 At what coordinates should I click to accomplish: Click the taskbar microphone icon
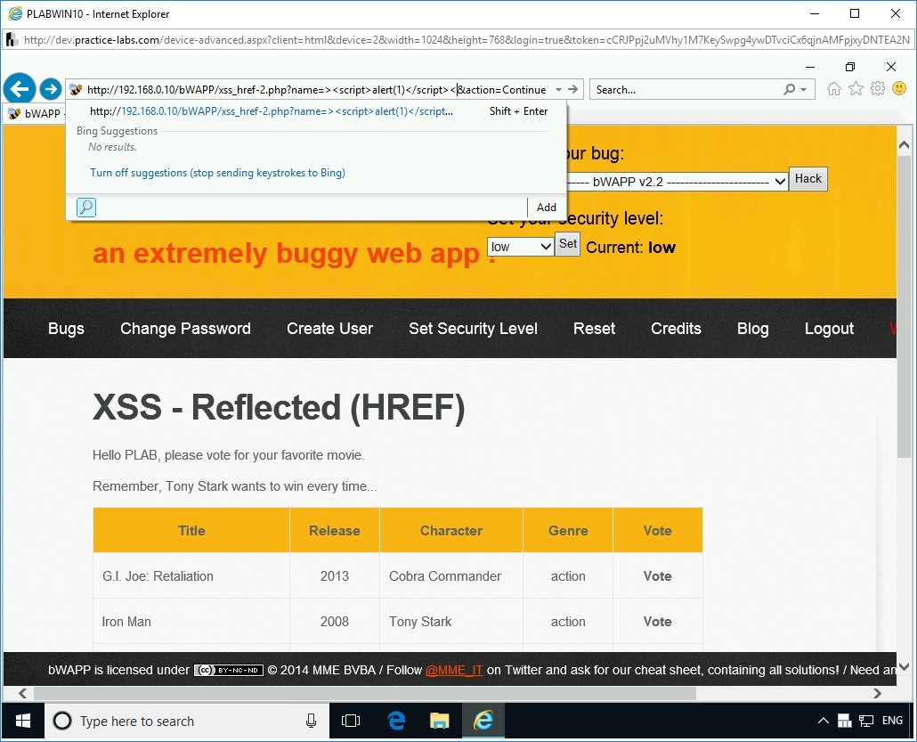[310, 721]
